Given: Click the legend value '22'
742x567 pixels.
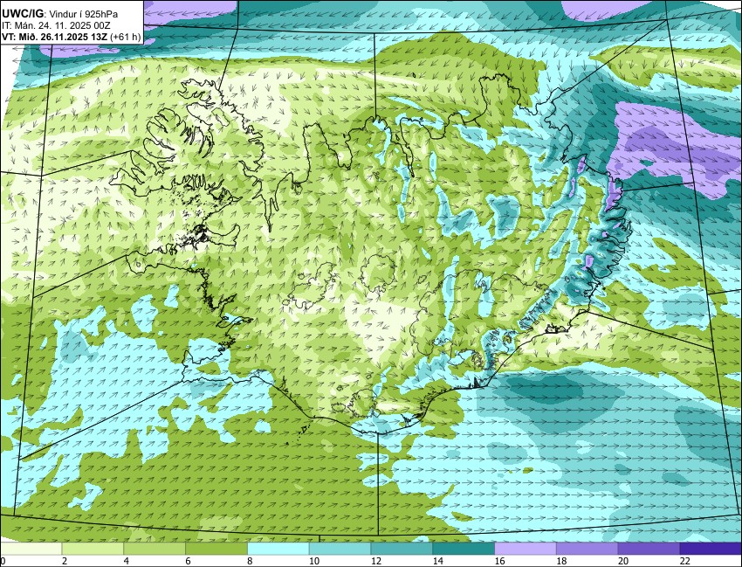Looking at the screenshot, I should (684, 561).
